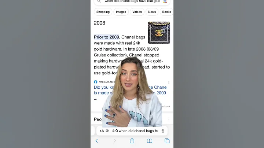264x148 pixels.
Task: Tap the microphone in address bar
Action: 163,131
